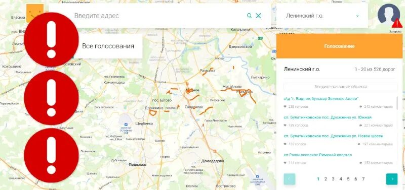Click comment bubble icon beside 153 комментария

click(x=361, y=163)
